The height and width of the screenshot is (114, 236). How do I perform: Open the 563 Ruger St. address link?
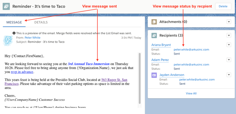click(x=66, y=82)
